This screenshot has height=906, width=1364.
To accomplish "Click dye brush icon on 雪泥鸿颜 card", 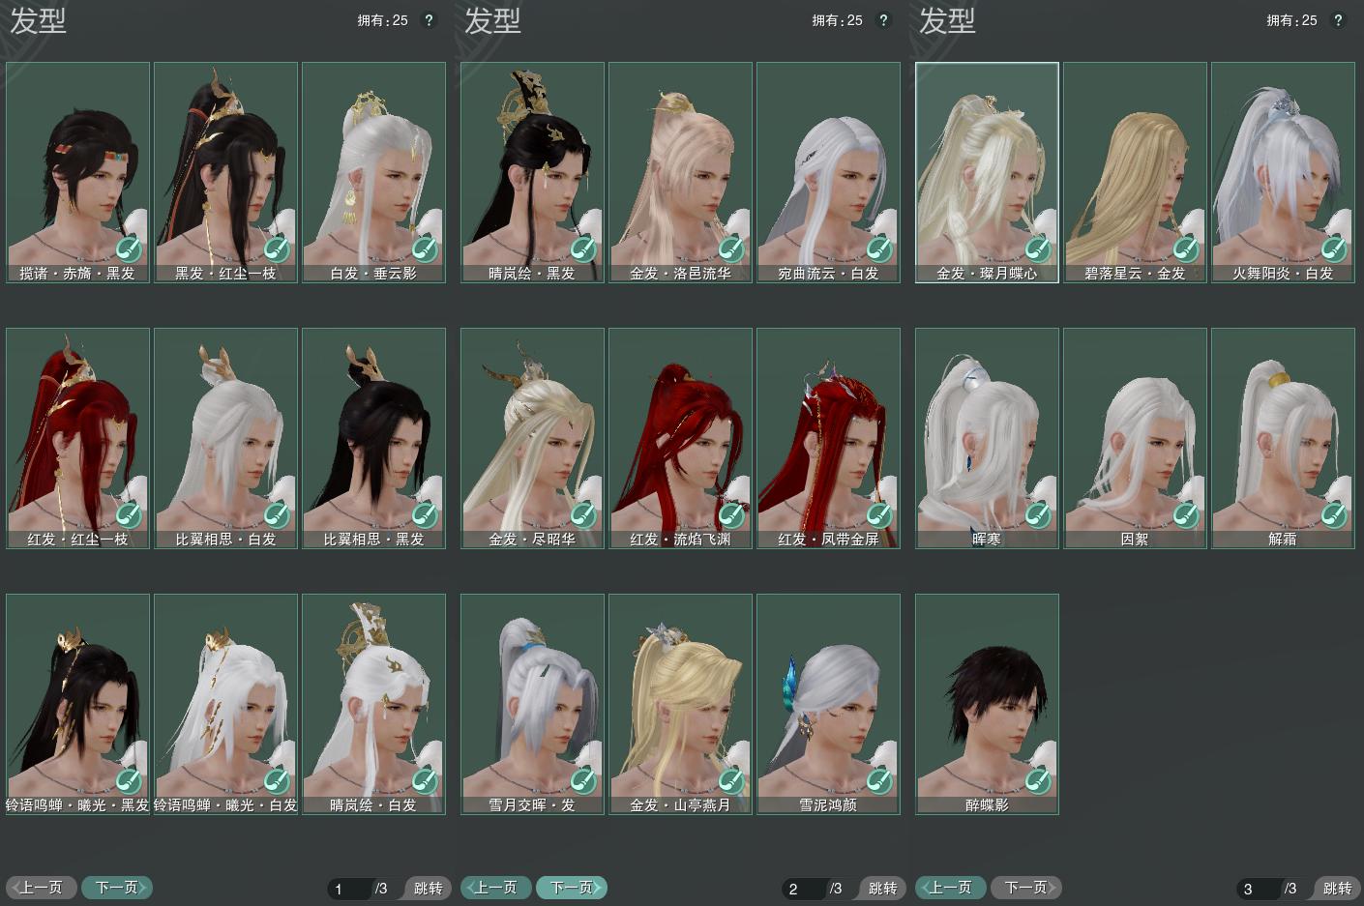I will pyautogui.click(x=879, y=780).
